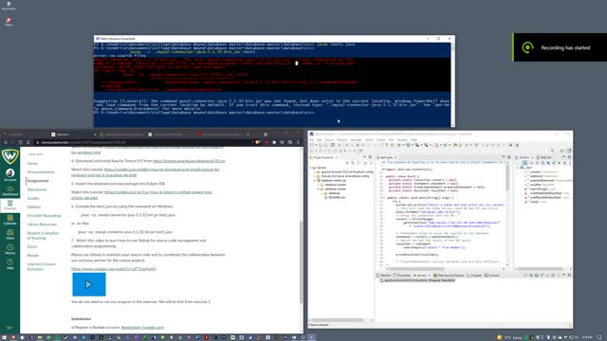Open the Apache Tomcat download link
Screen dimensions: 607x341
tap(189, 161)
